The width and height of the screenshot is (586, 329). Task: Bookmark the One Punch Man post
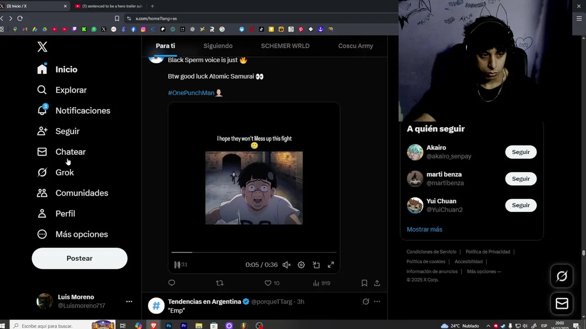click(364, 283)
